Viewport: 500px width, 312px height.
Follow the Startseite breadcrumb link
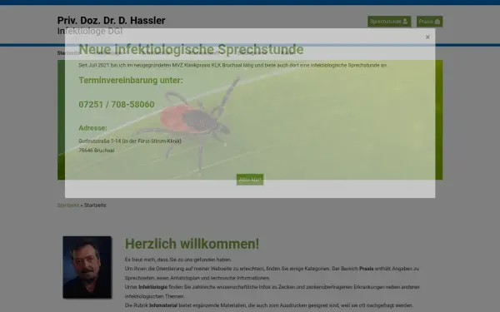point(68,206)
